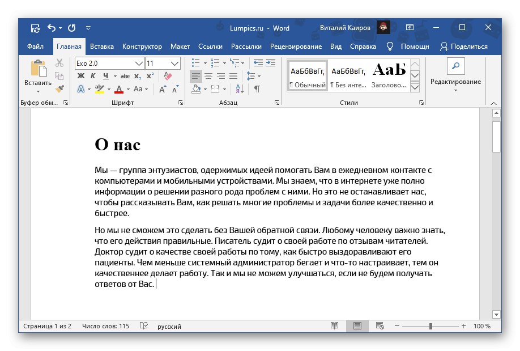Apply the Без инте... style
Viewport: 520px width, 351px height.
coord(348,76)
